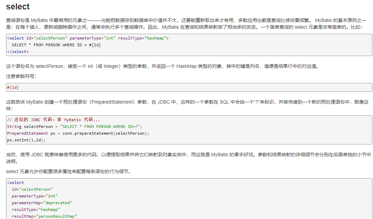Screen dimensions: 373x219
Task: Click the text 注意参数符号:
Action: pyautogui.click(x=21, y=76)
